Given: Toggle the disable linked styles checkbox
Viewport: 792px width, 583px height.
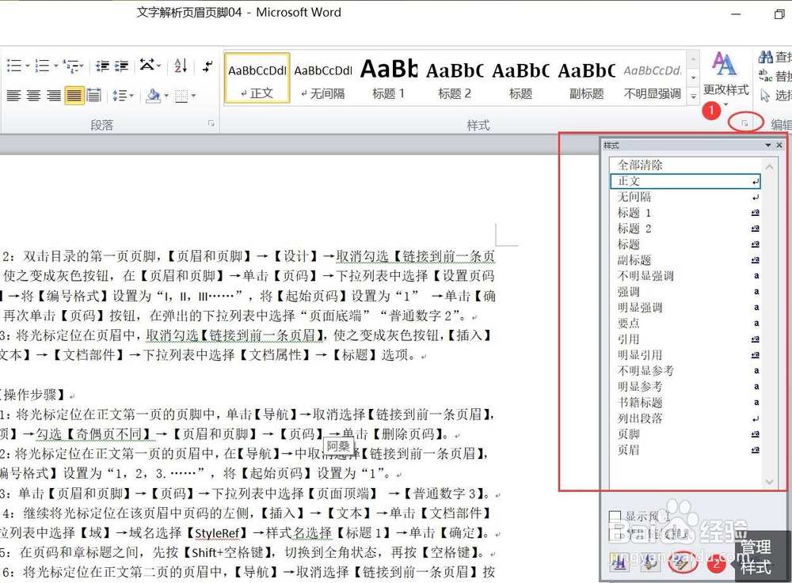Looking at the screenshot, I should (x=615, y=535).
